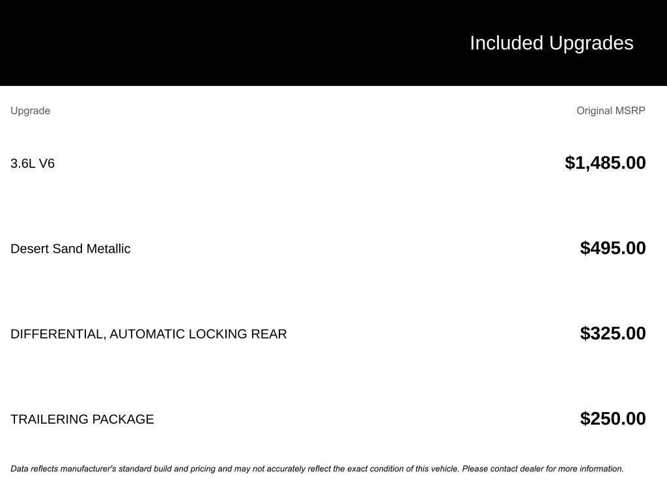Select the Upgrade column header
The width and height of the screenshot is (667, 500).
pos(30,111)
